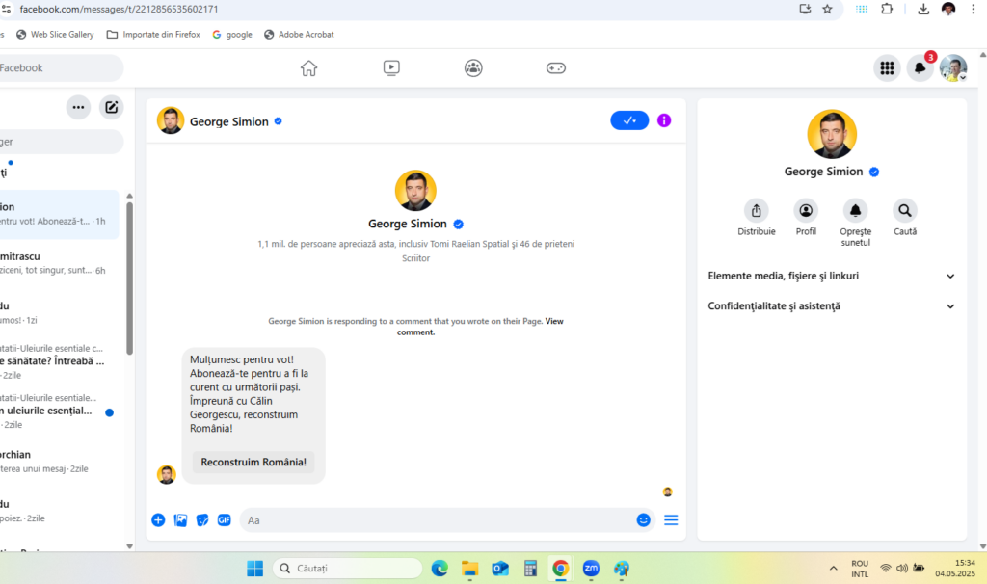Open the Profil icon in the info panel
Screen dimensions: 987x584
point(806,211)
